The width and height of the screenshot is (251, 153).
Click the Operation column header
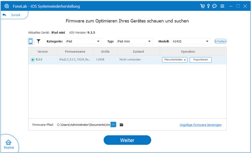(x=188, y=51)
